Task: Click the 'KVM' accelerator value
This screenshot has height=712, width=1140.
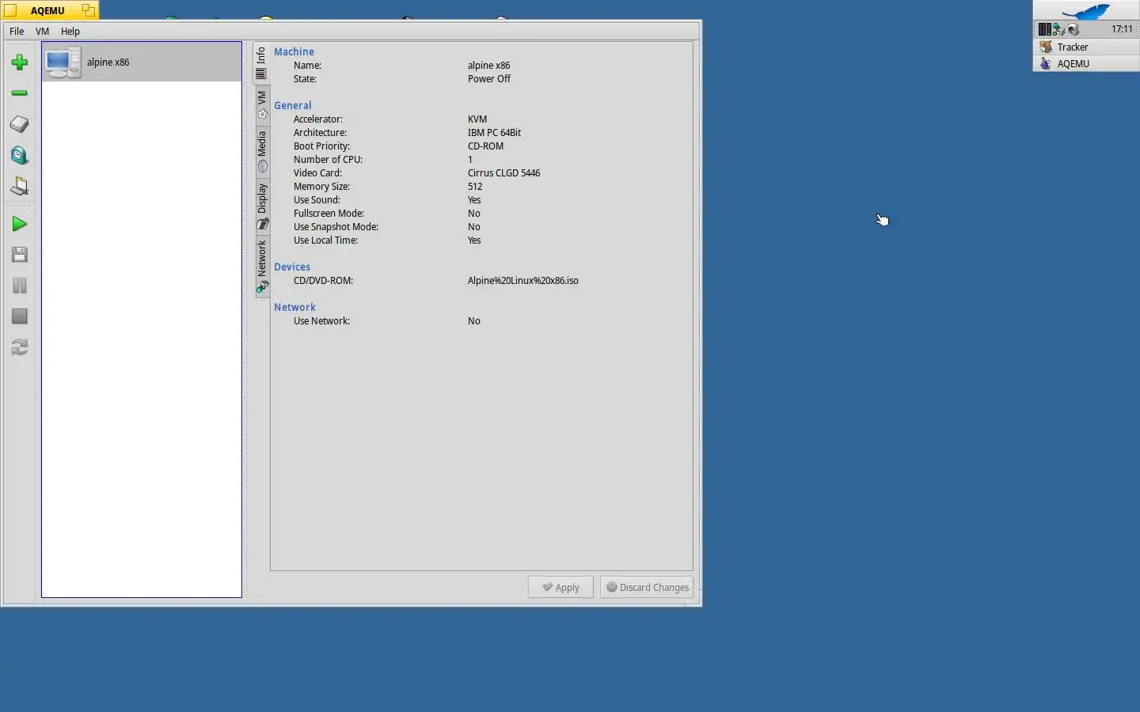Action: 477,119
